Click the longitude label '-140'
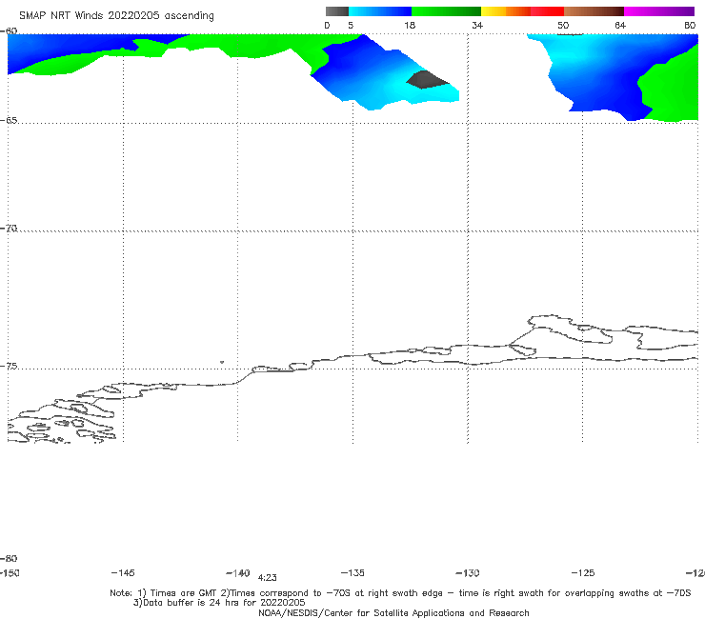 click(x=238, y=572)
